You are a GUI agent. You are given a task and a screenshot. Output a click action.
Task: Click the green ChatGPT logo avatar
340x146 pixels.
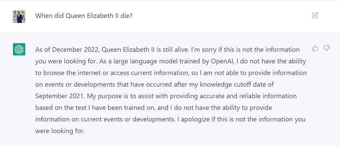click(19, 49)
